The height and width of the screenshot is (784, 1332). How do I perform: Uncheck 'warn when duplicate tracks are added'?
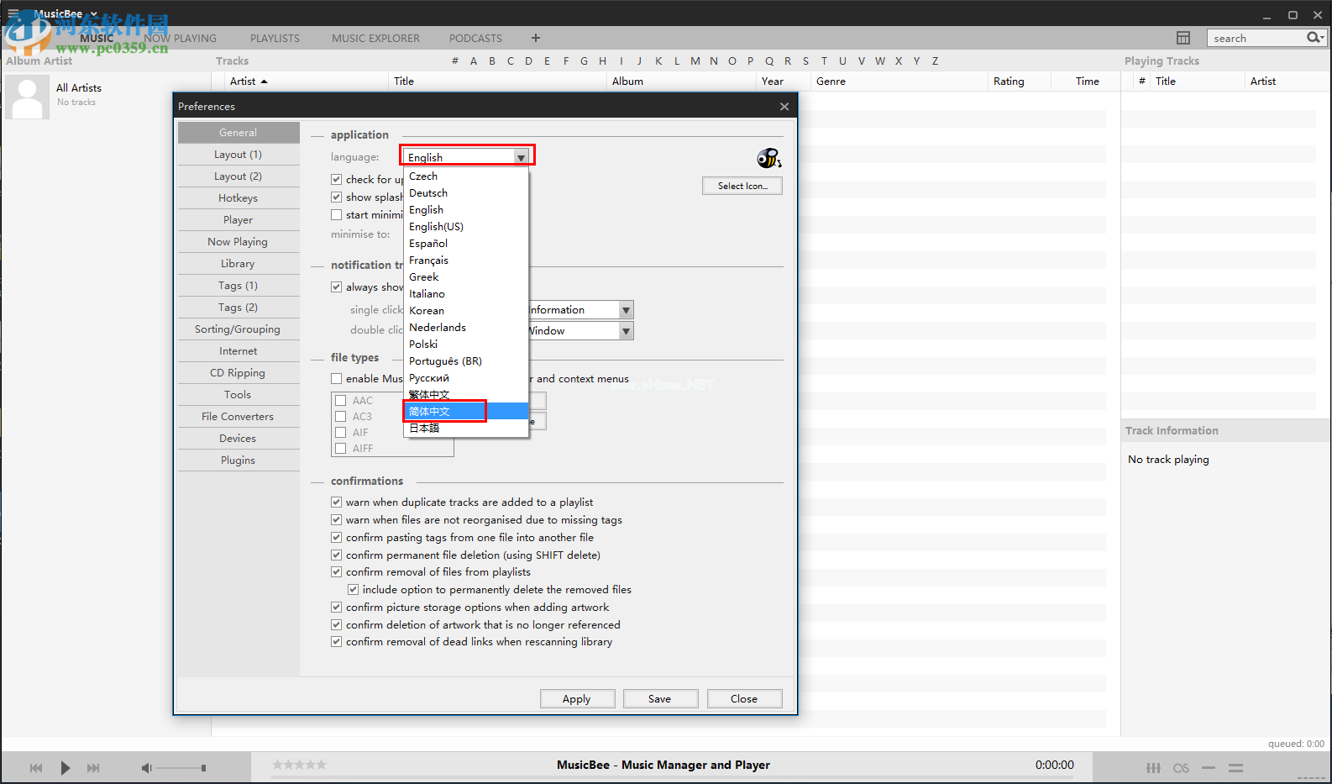[x=337, y=502]
